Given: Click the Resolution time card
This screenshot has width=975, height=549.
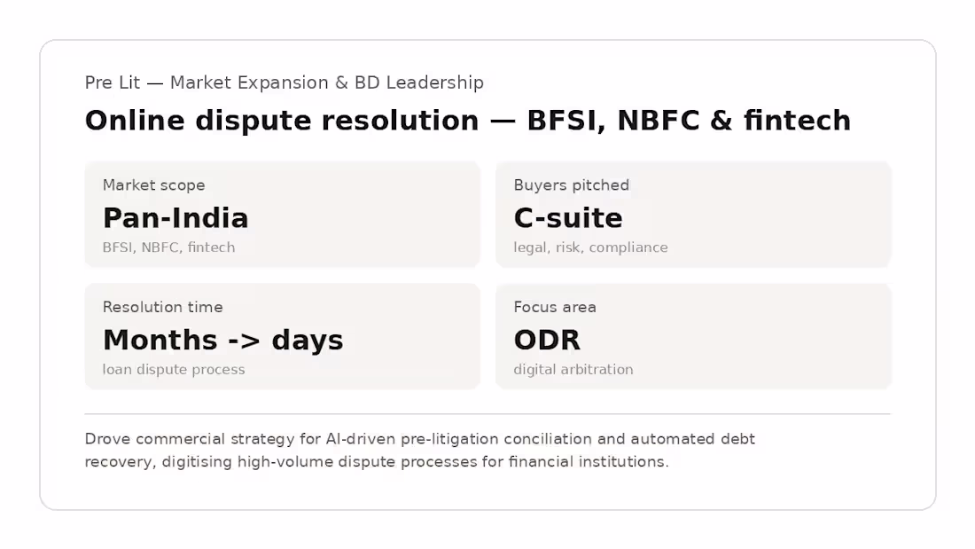Looking at the screenshot, I should coord(282,336).
